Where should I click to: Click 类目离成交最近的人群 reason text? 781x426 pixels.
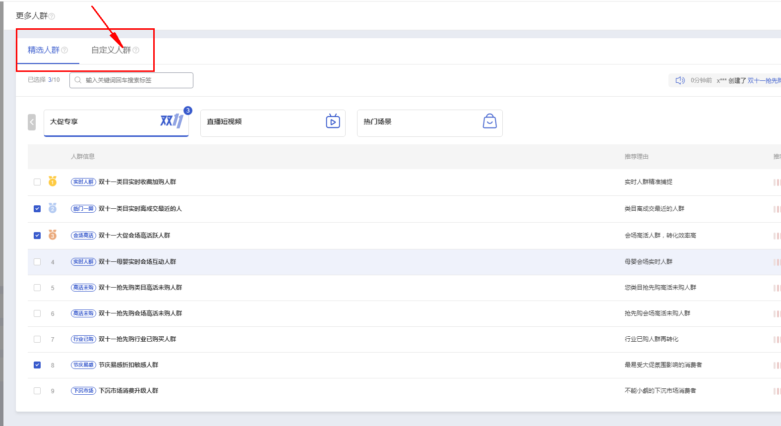click(655, 209)
